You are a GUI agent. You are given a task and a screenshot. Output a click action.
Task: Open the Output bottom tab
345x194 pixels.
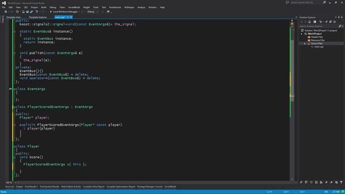(x=19, y=187)
